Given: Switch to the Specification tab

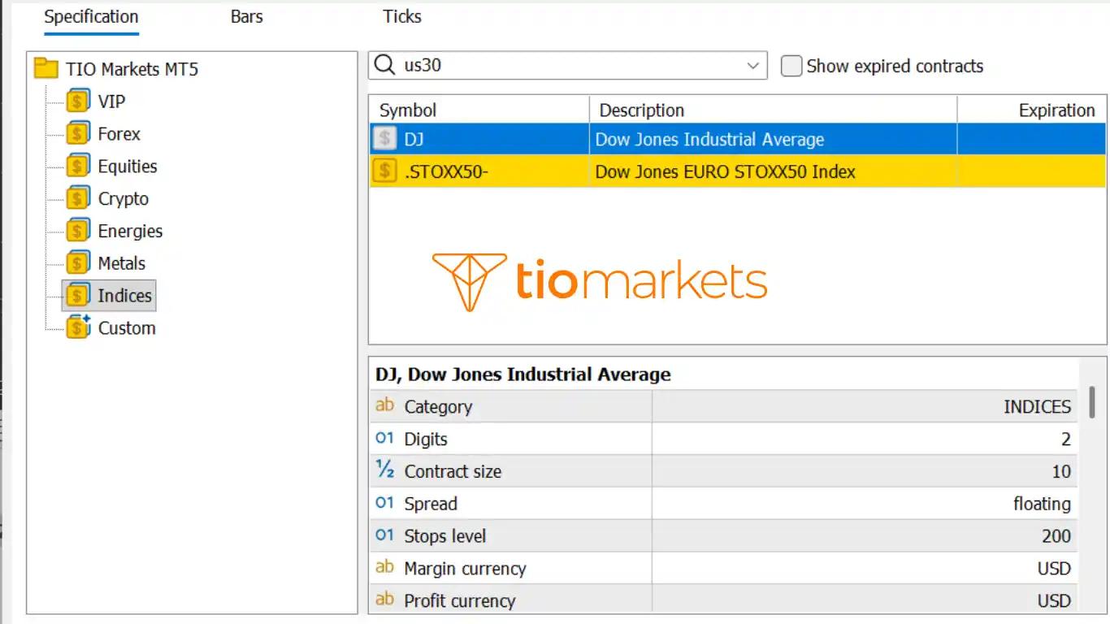Looking at the screenshot, I should [91, 17].
